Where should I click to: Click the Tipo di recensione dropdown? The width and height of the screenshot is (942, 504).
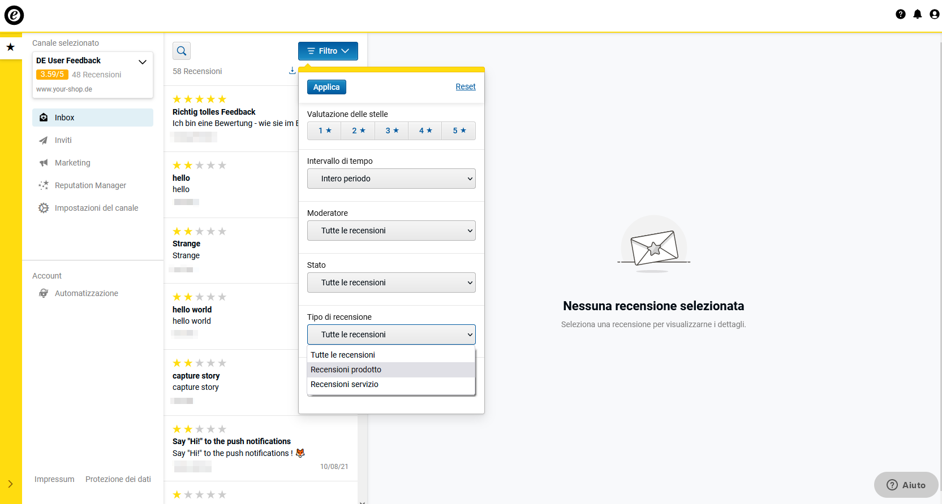click(392, 334)
